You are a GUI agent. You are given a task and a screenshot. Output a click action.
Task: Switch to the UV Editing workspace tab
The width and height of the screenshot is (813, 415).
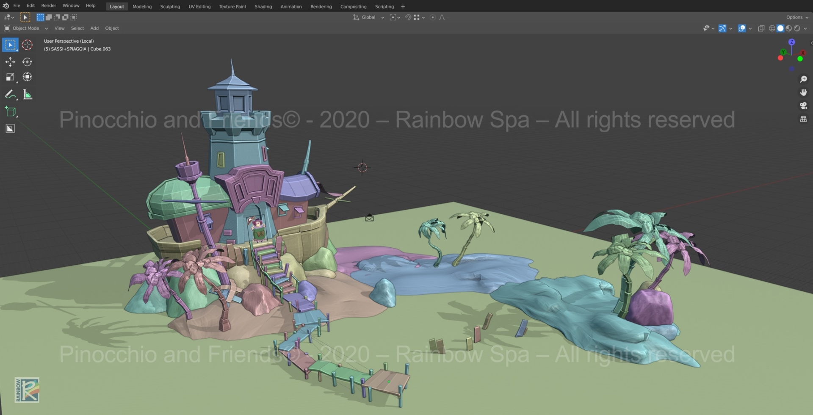tap(199, 7)
